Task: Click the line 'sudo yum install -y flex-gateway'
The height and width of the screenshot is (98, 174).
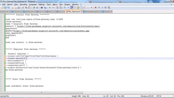Action: (24, 42)
